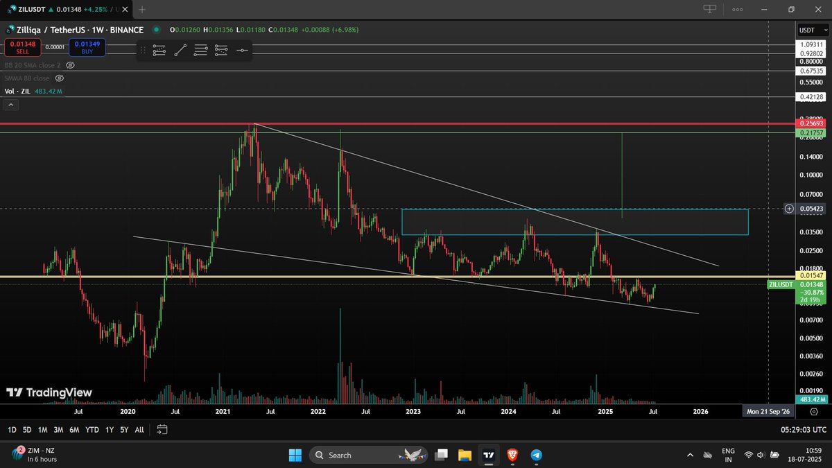Click the ZILUSDT last price label
This screenshot has width=832, height=468.
click(x=797, y=293)
